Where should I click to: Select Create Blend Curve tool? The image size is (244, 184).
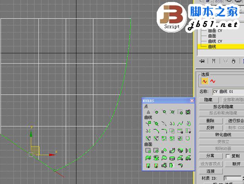coord(180,124)
